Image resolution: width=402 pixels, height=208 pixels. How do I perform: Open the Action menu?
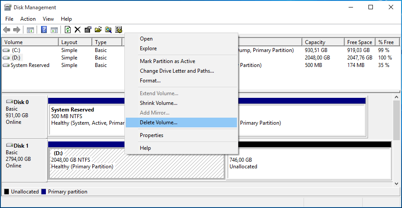click(x=28, y=19)
